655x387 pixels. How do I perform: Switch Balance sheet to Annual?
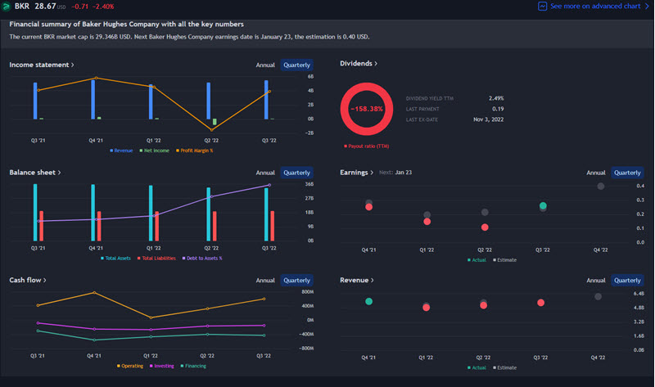(x=265, y=173)
